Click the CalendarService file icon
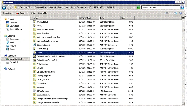187x106 pixels. click(x=35, y=45)
